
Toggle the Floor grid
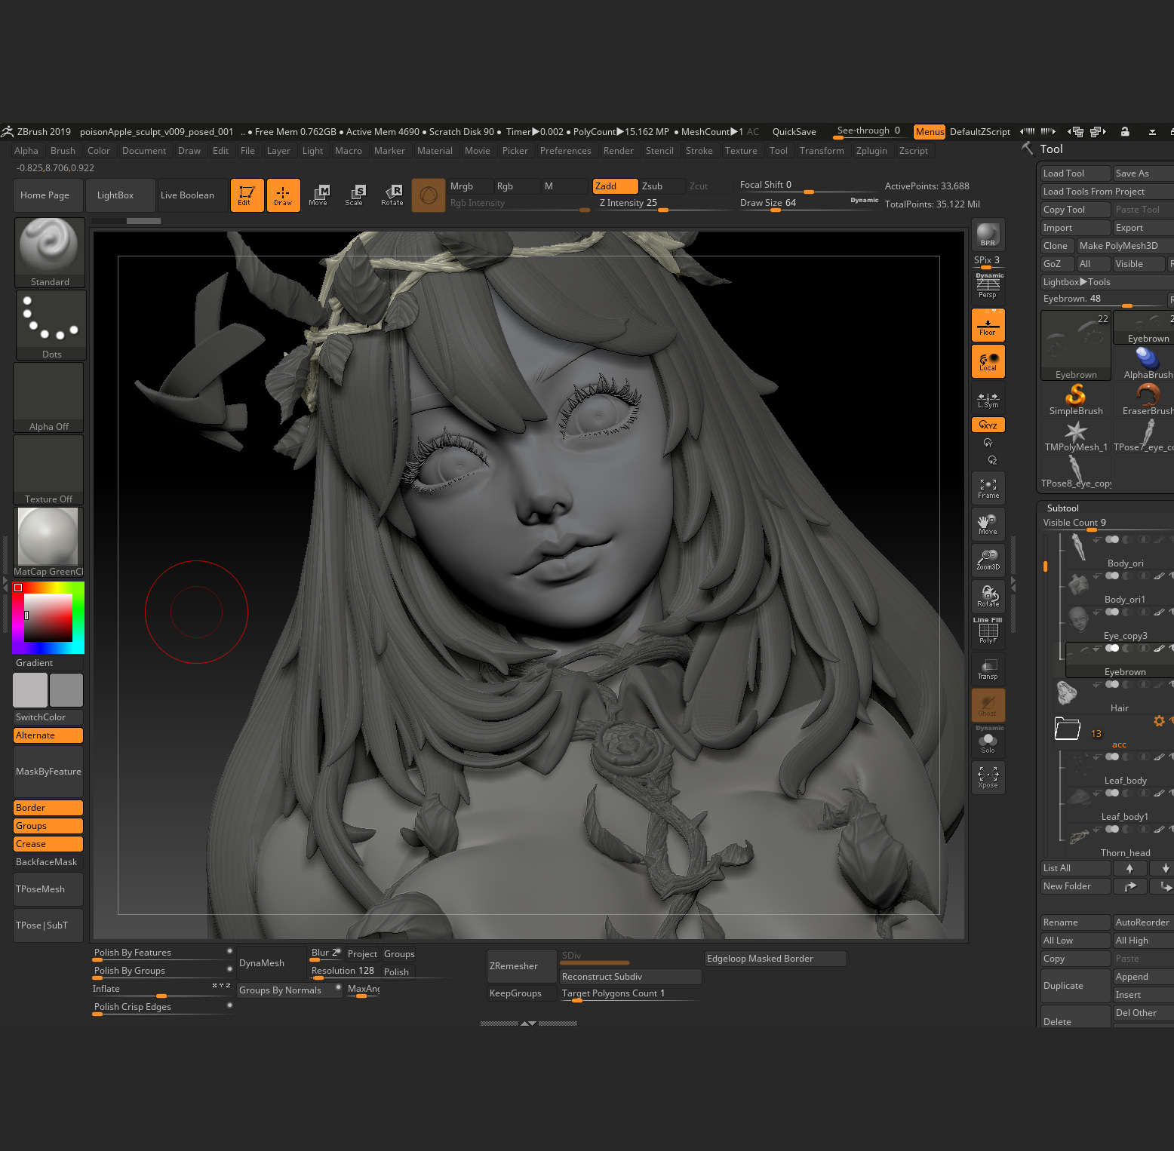click(x=988, y=325)
